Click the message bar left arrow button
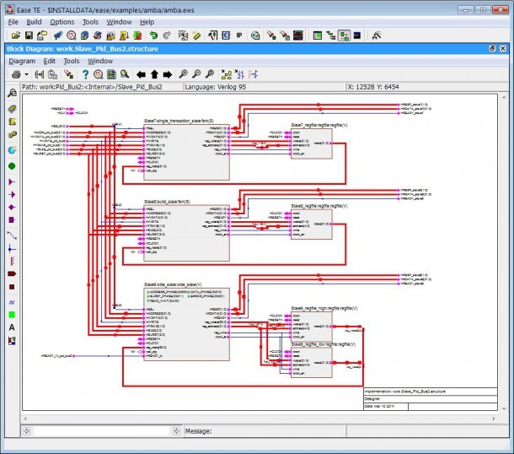The height and width of the screenshot is (454, 514). tap(27, 431)
